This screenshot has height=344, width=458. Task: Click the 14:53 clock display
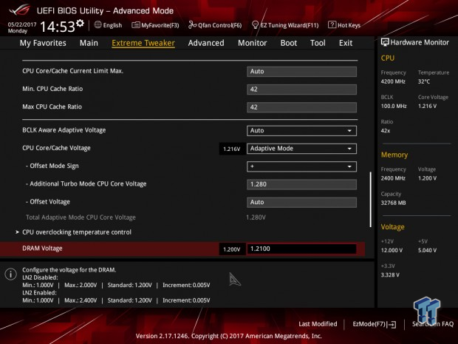pyautogui.click(x=58, y=27)
